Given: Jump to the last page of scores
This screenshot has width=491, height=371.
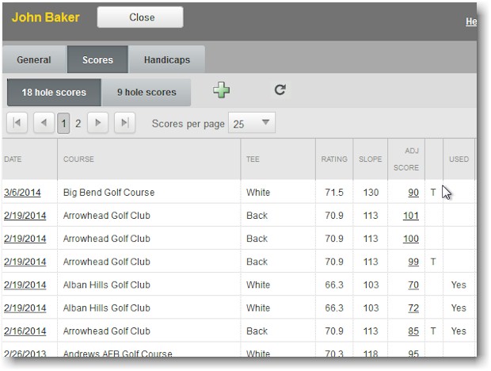Looking at the screenshot, I should [x=124, y=123].
